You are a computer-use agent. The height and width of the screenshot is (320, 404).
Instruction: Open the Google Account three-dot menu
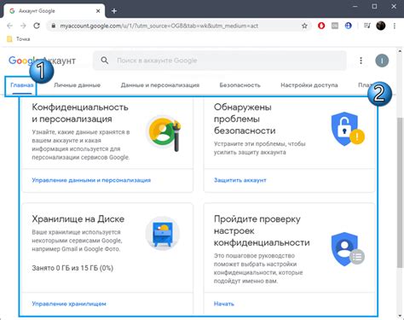pyautogui.click(x=361, y=61)
